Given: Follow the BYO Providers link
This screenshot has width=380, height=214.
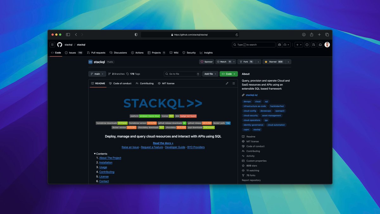Looking at the screenshot, I should click(x=196, y=147).
